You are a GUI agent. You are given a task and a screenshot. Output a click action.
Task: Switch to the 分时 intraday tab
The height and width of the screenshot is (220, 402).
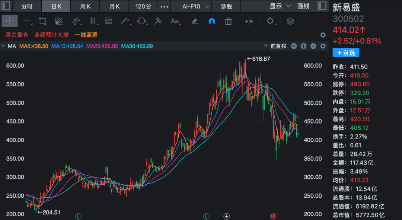(27, 6)
